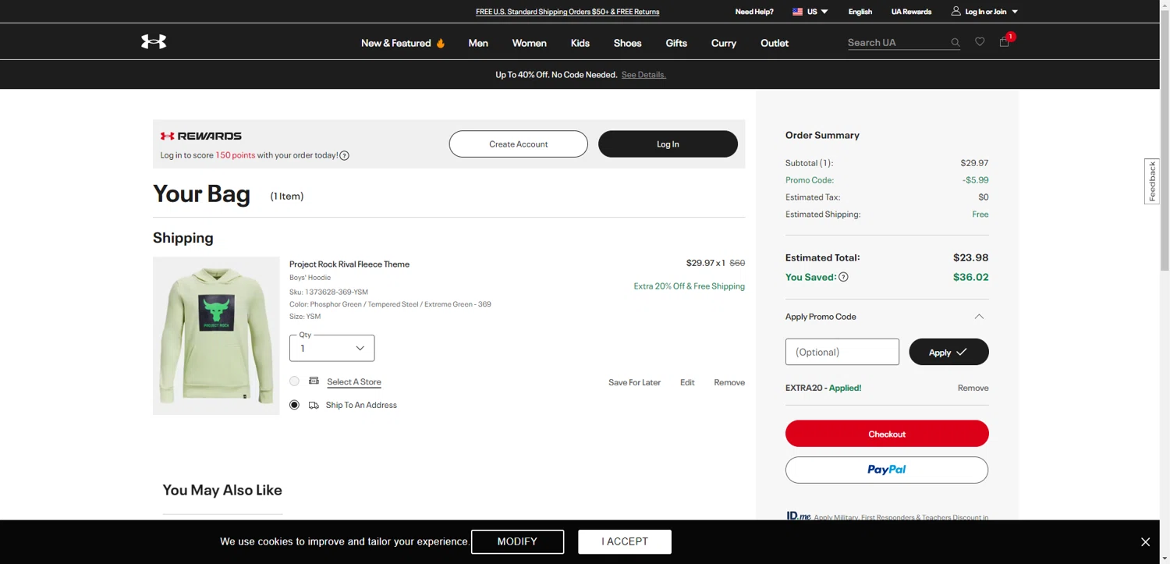Select Ship To An Address radio button

point(294,405)
